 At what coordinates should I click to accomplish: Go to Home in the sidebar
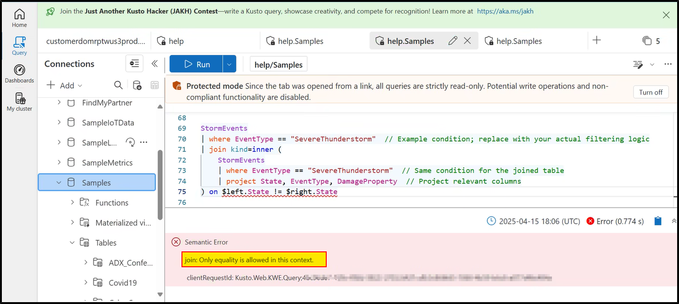click(19, 18)
